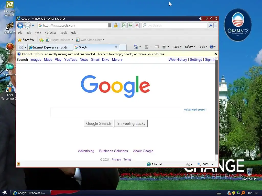Click the yellow security shield tray icon
The width and height of the screenshot is (262, 196).
234,193
